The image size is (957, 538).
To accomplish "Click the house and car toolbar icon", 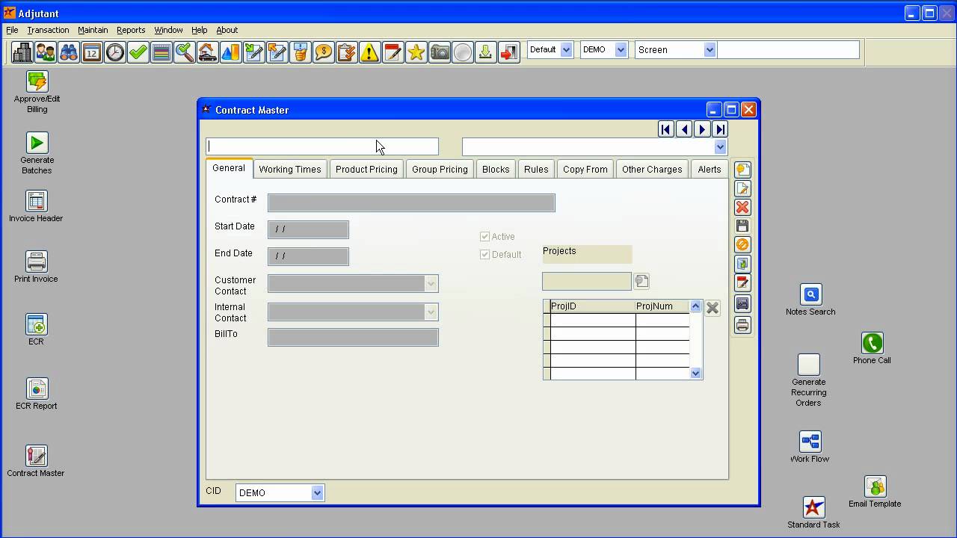I will [208, 52].
